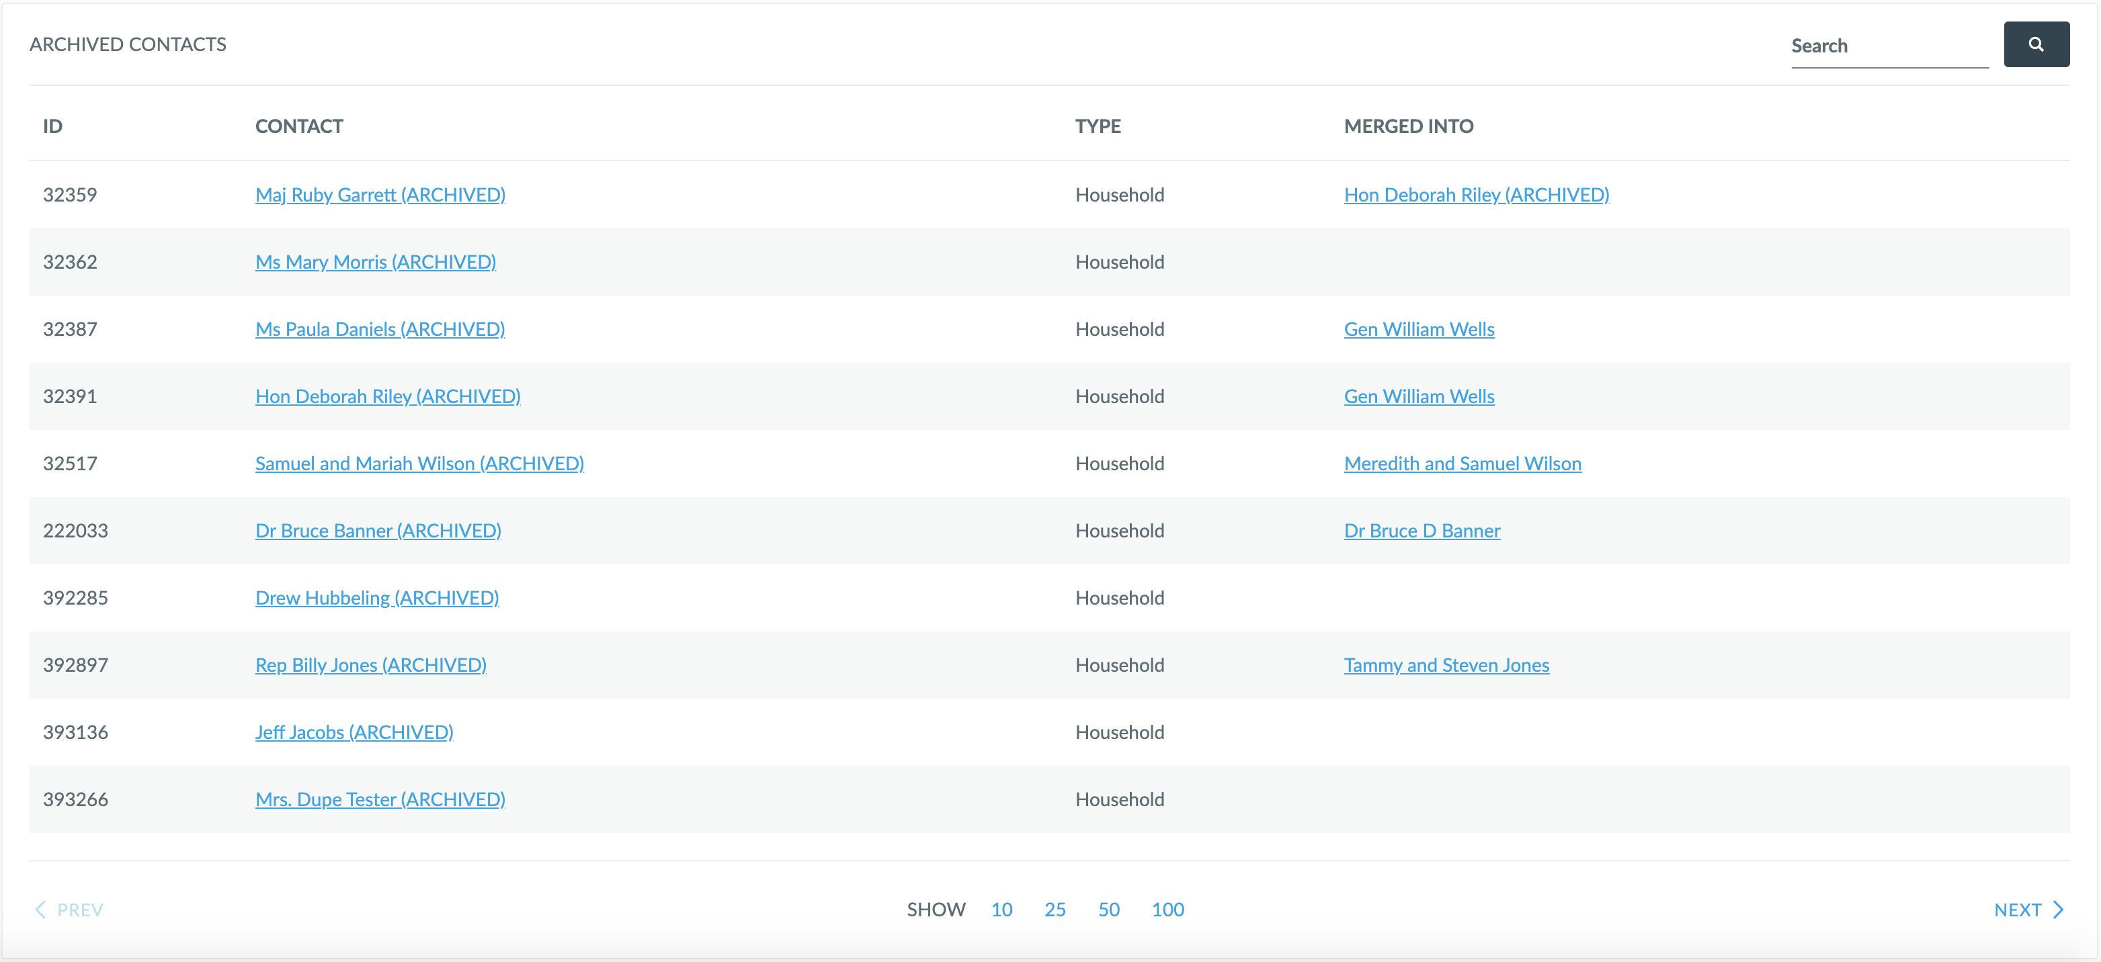
Task: Open Jeff Jacobs archived contact
Action: pos(354,732)
